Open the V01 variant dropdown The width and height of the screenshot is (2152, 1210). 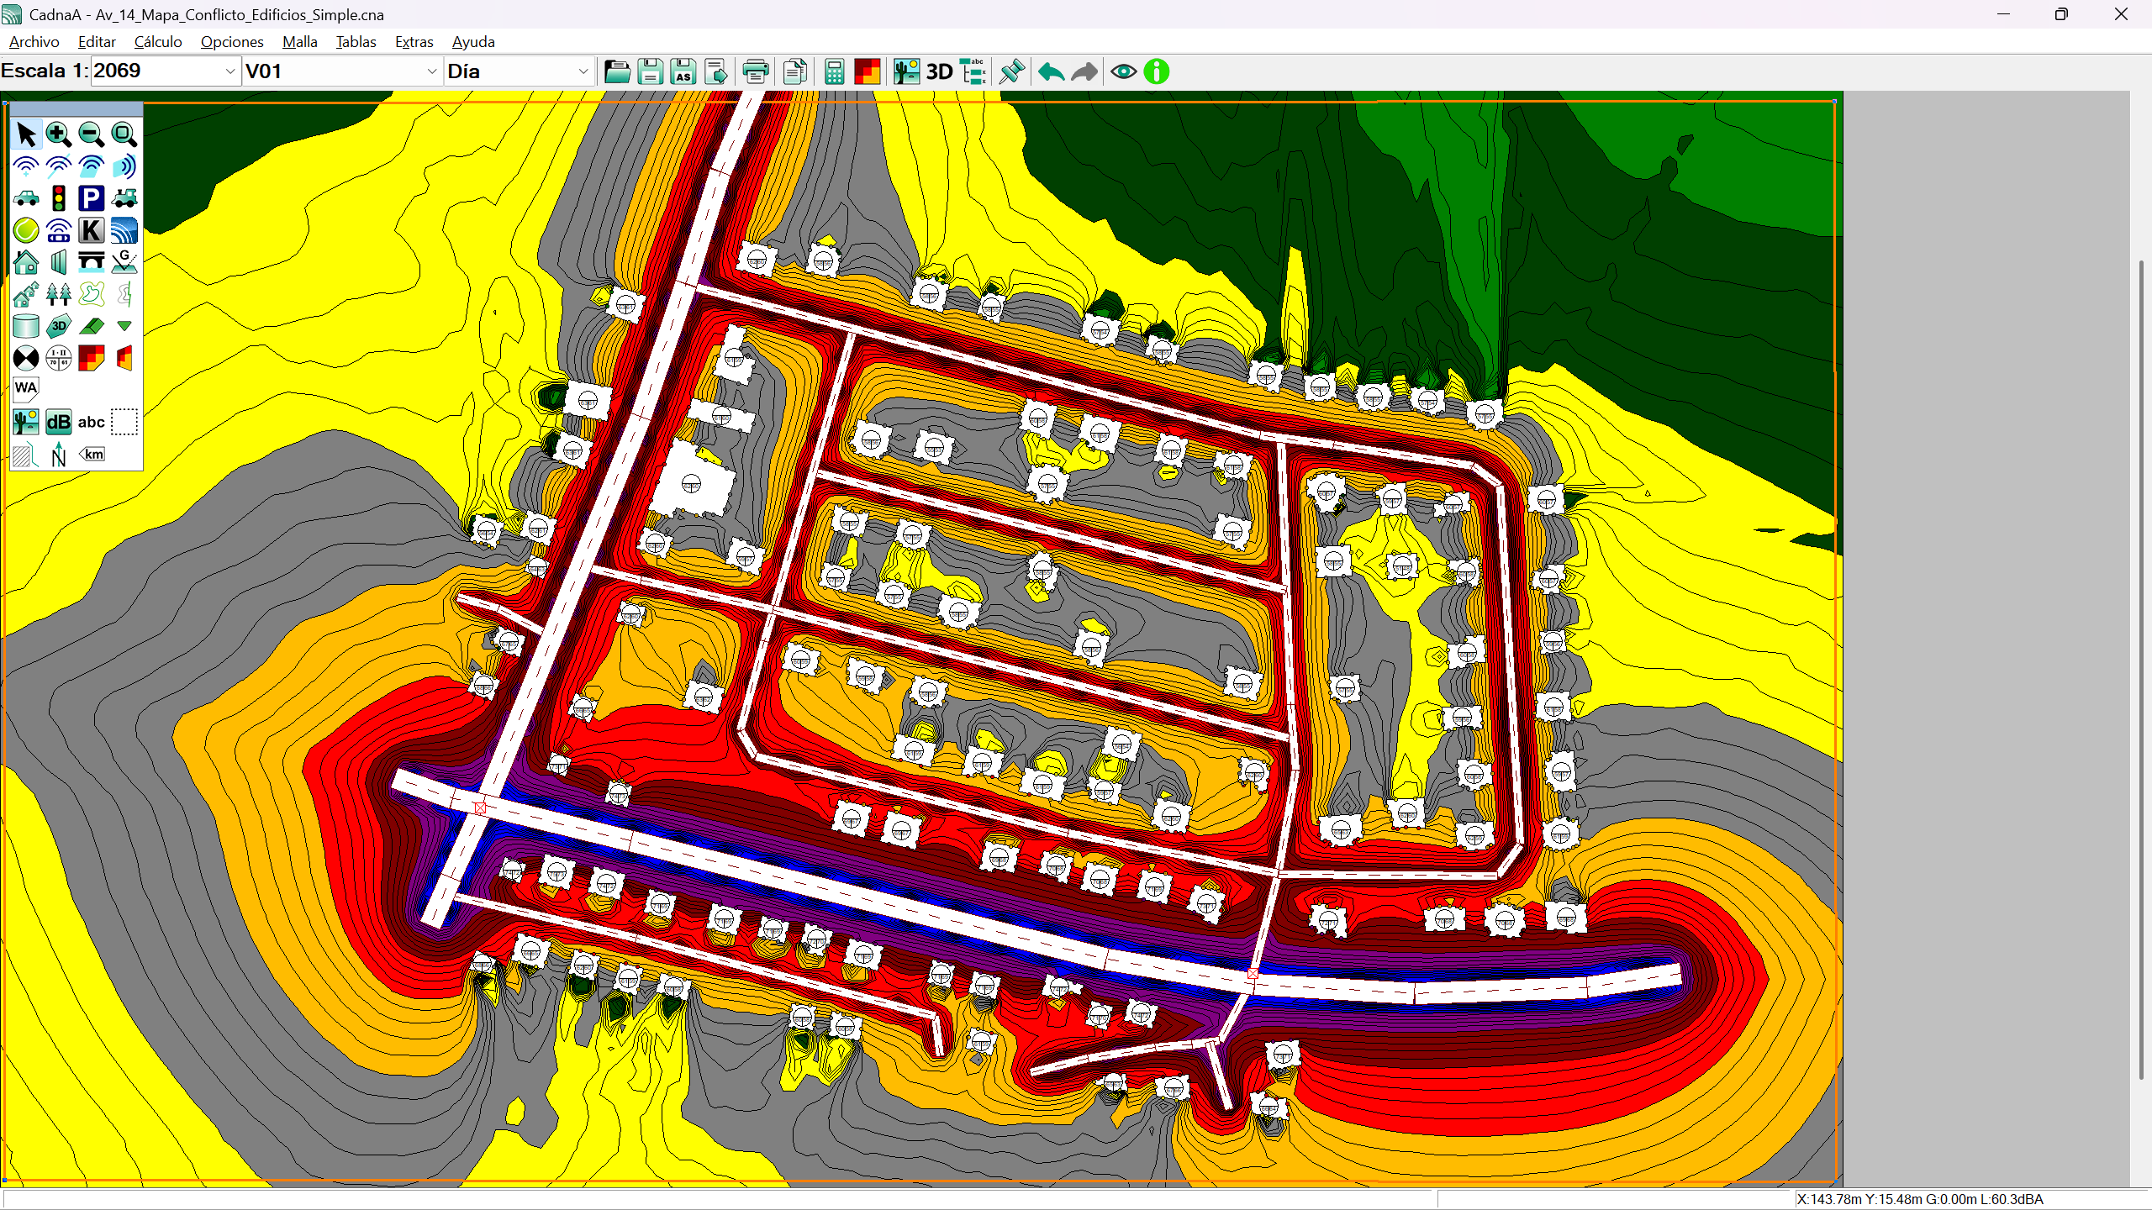click(x=431, y=71)
